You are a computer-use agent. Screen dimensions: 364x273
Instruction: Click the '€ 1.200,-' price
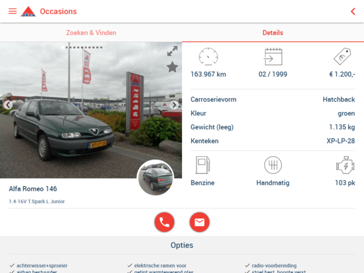click(x=342, y=75)
